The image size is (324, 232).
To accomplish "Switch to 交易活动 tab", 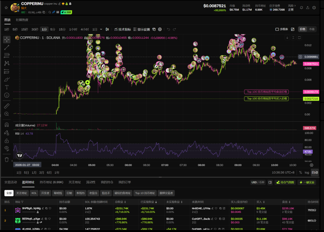I will [11, 182].
